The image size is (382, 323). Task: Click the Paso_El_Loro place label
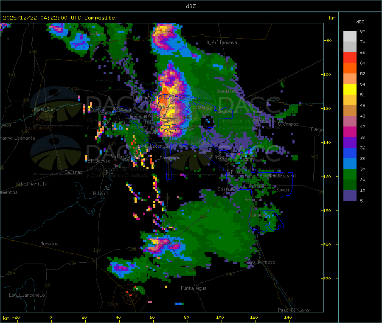pos(294,310)
